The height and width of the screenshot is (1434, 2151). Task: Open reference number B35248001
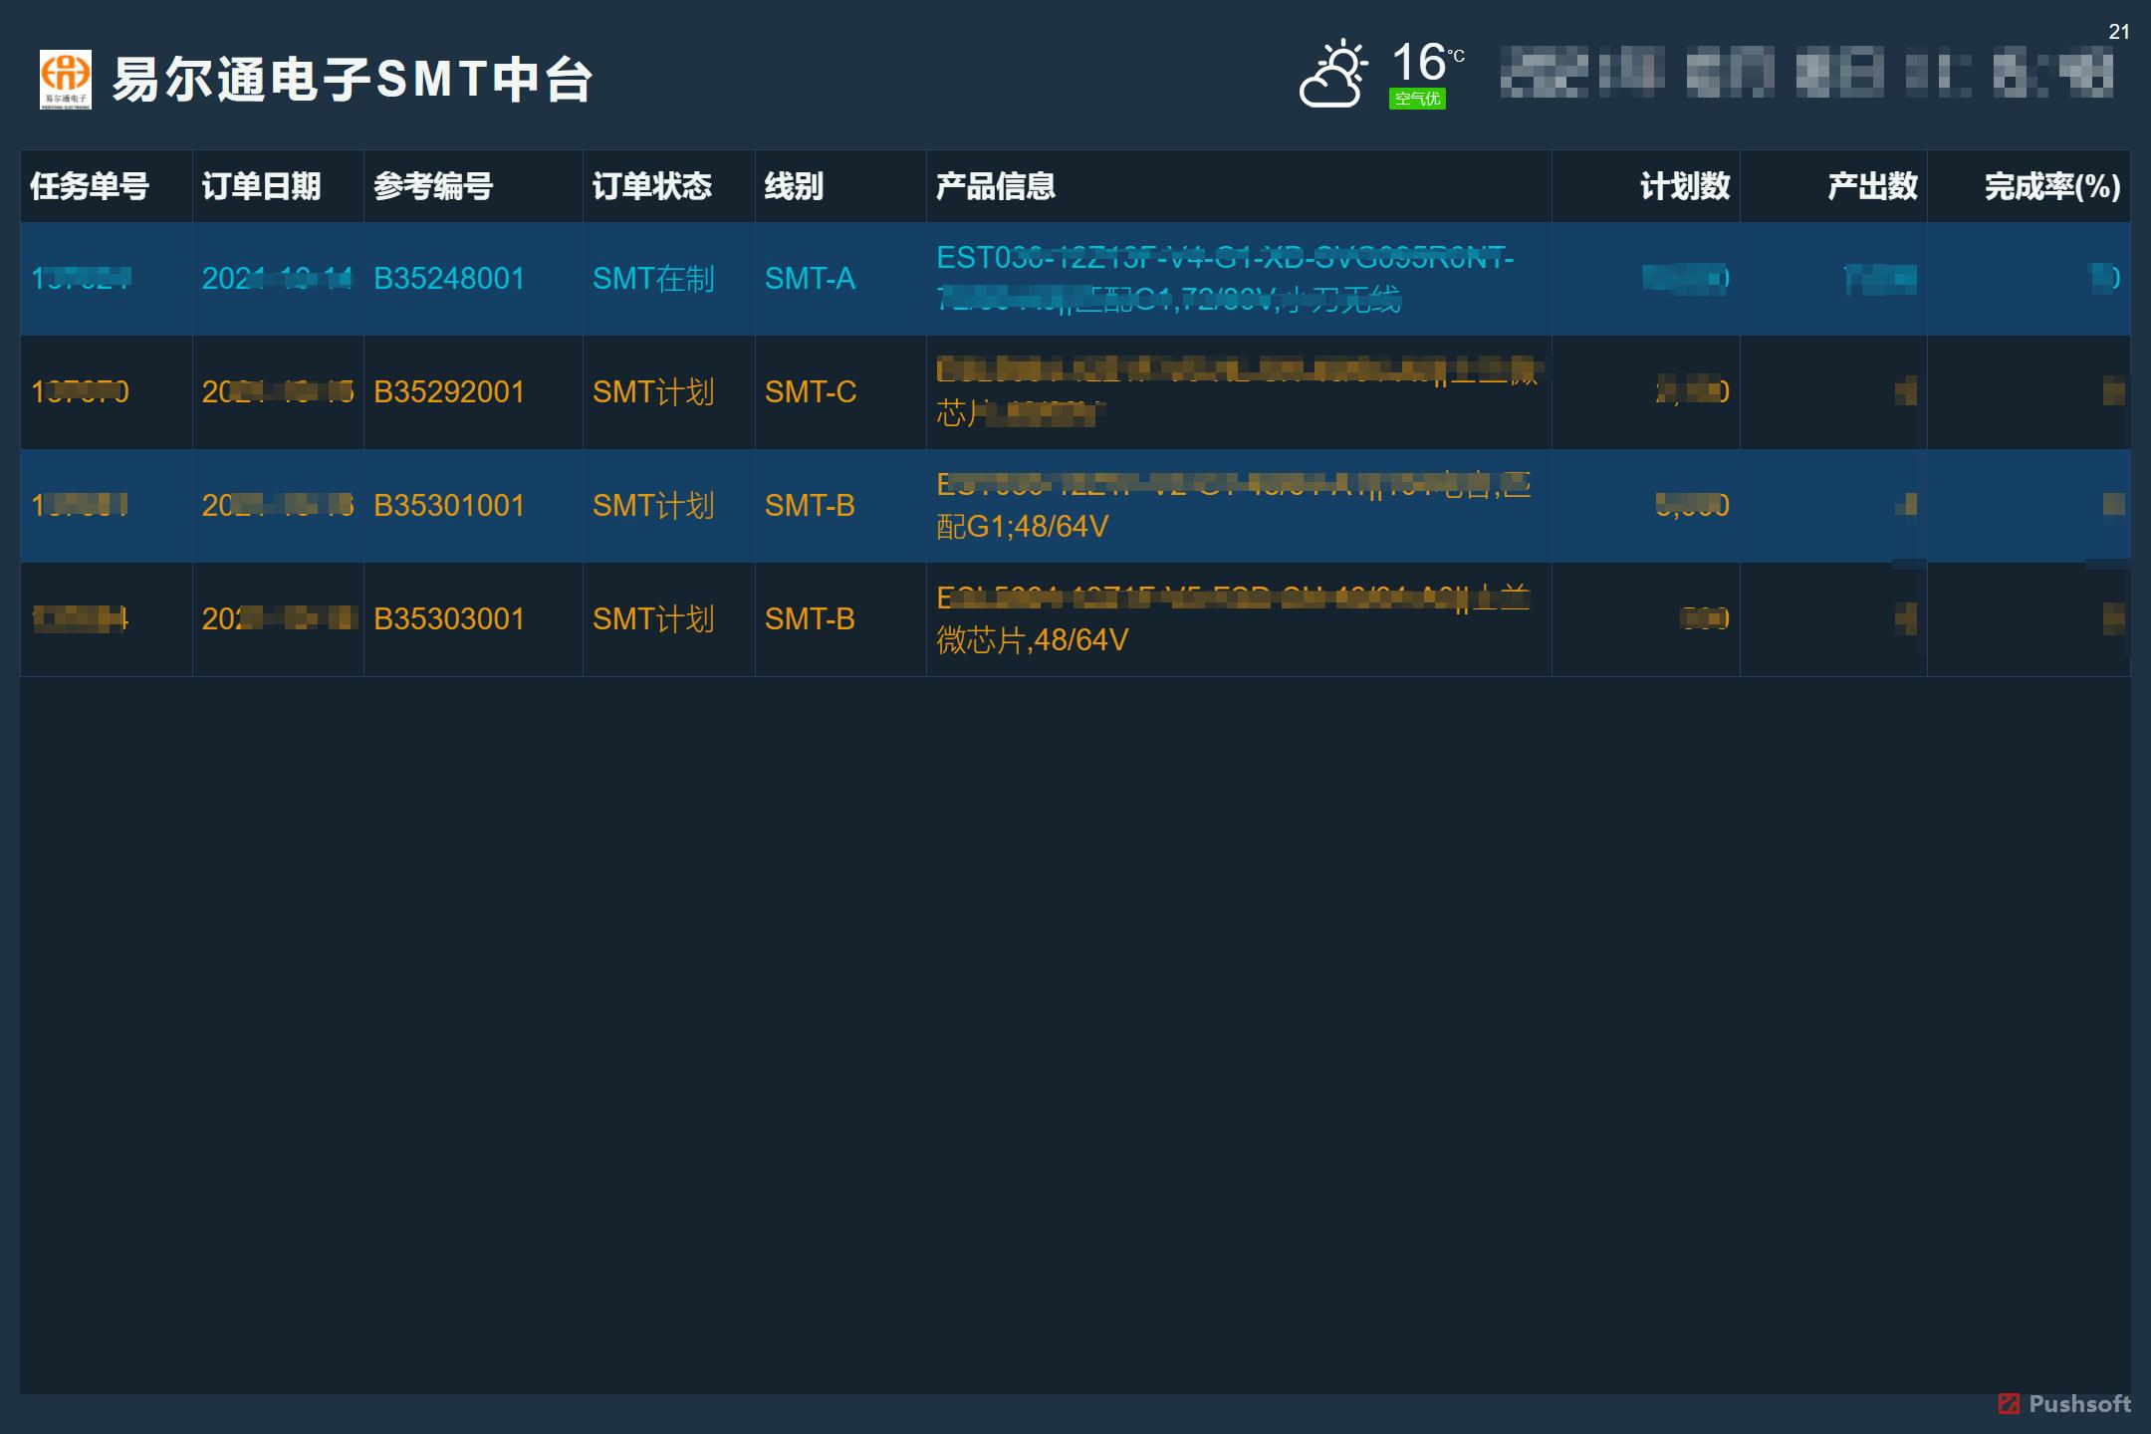tap(448, 279)
